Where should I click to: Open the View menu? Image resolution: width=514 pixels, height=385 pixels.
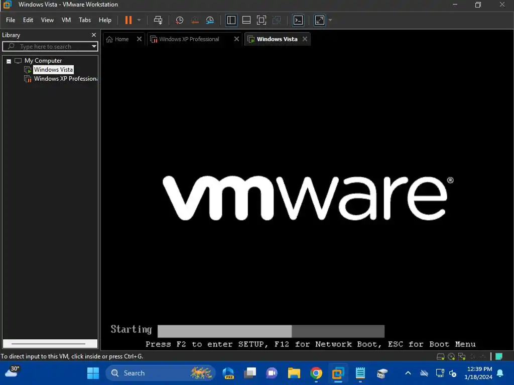47,20
